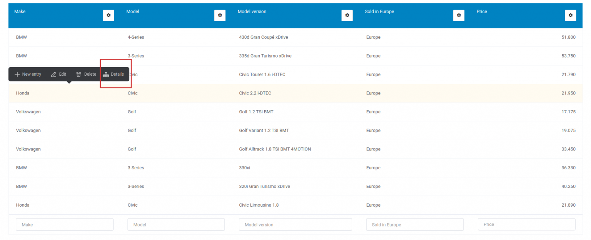Open the Price column settings gear

(x=571, y=15)
